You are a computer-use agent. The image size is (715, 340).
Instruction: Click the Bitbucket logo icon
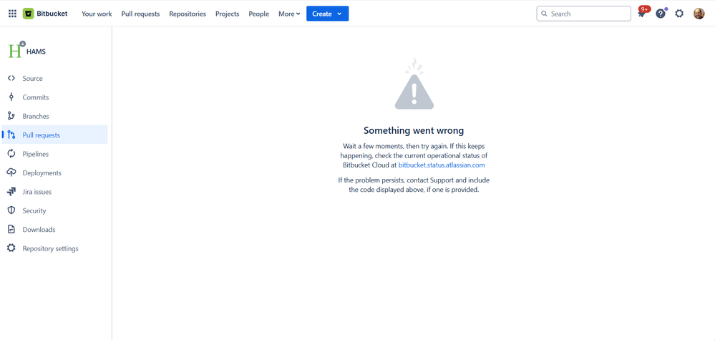click(29, 14)
